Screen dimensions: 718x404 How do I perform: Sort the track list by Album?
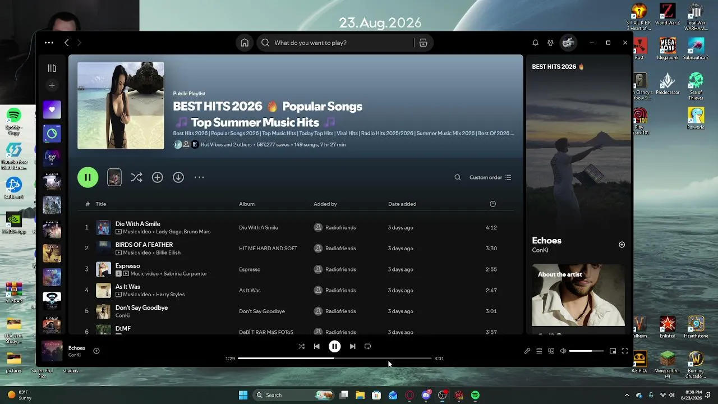(x=247, y=204)
